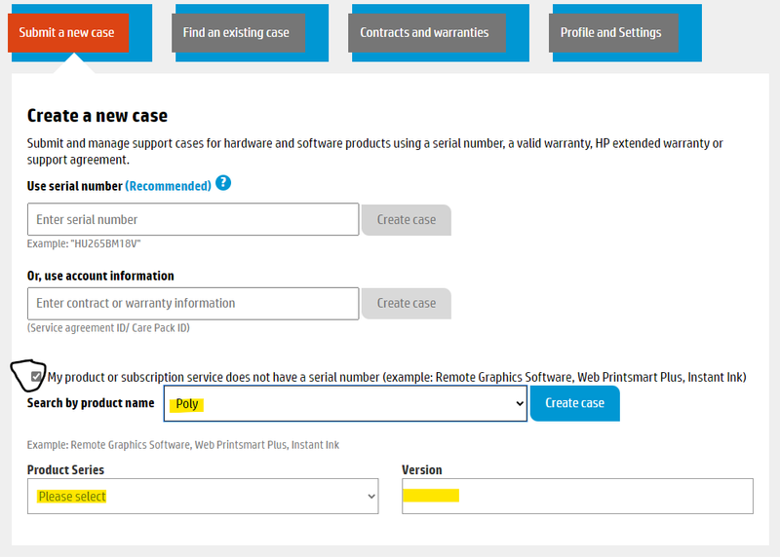The width and height of the screenshot is (780, 558).
Task: Click the Or, use account information label
Action: pyautogui.click(x=100, y=276)
